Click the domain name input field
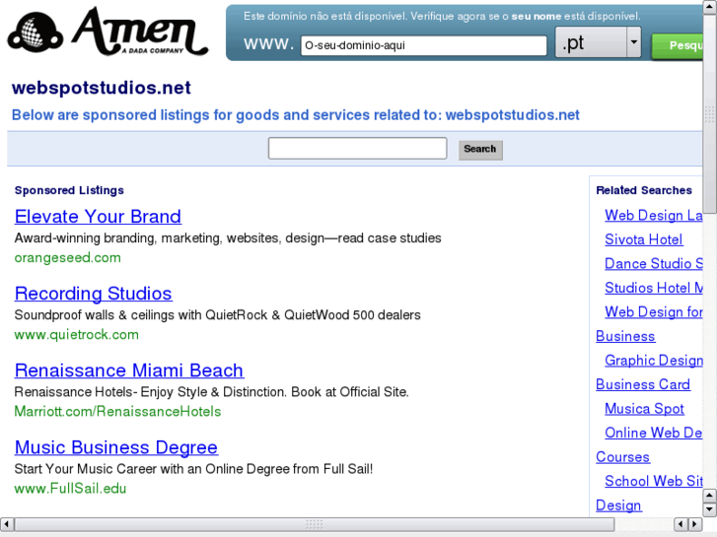 click(x=423, y=45)
